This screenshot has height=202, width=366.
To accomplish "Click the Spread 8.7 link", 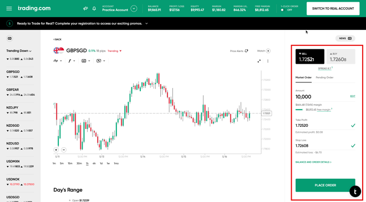I will point(324,69).
